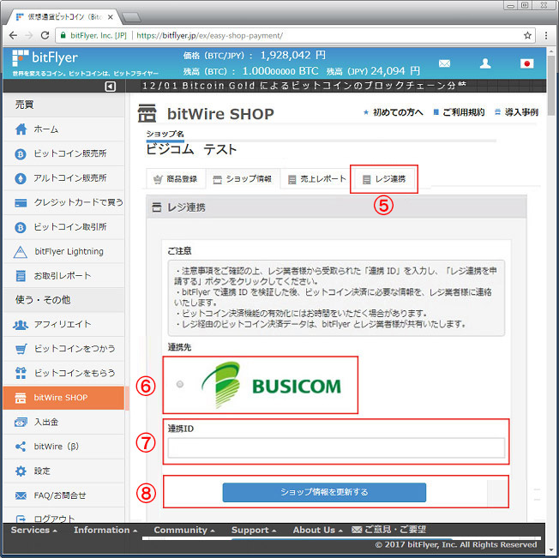Open お取引レポート in the sidebar
This screenshot has width=559, height=558.
pyautogui.click(x=63, y=275)
